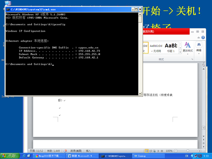This screenshot has height=159, width=212.
Task: Open the Start (开始) menu
Action: point(10,156)
